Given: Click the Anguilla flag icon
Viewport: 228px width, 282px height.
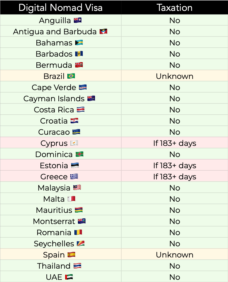Looking at the screenshot, I should click(78, 20).
